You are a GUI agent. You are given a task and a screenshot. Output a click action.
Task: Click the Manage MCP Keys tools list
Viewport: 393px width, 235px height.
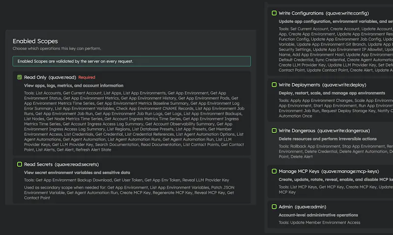336,189
